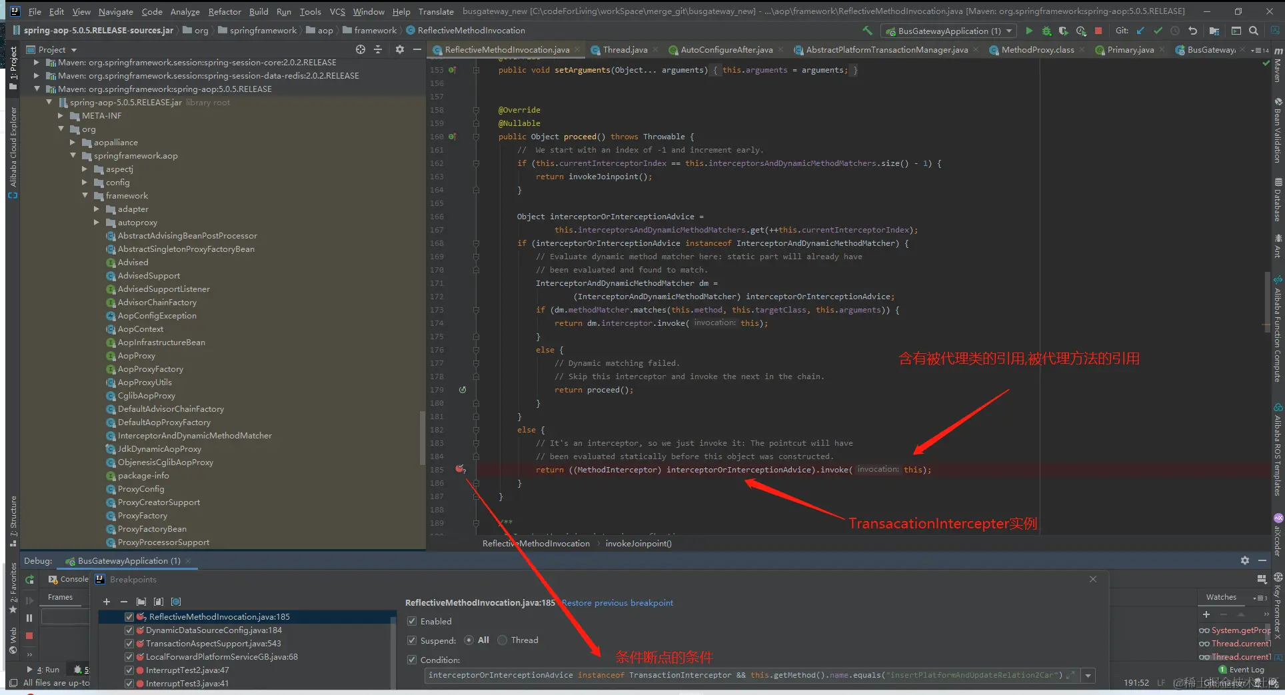This screenshot has height=695, width=1285.
Task: Click the line 185 conditional breakpoint marker
Action: (460, 470)
